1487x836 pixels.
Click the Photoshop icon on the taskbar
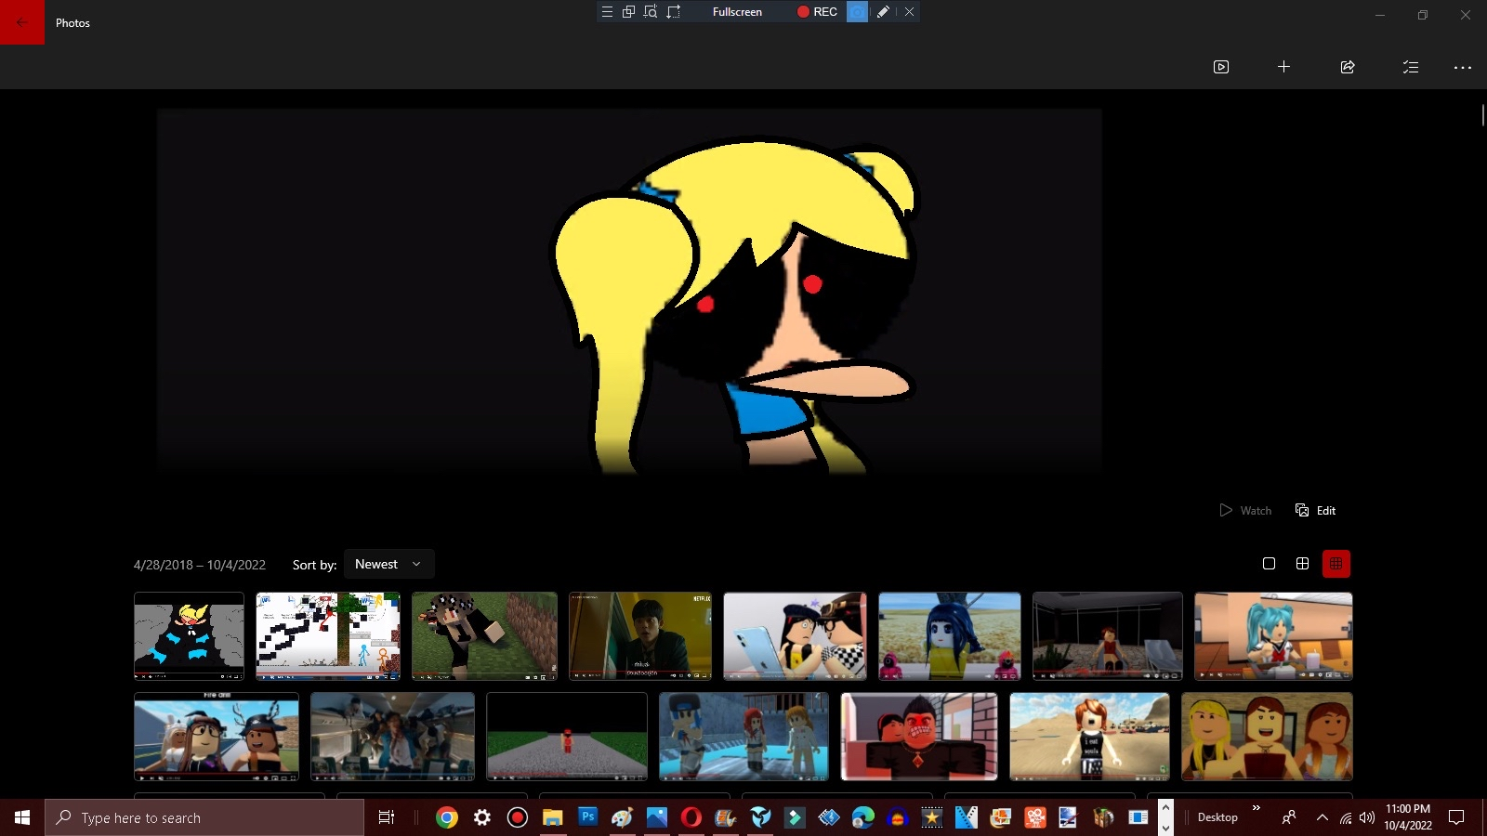pyautogui.click(x=587, y=817)
